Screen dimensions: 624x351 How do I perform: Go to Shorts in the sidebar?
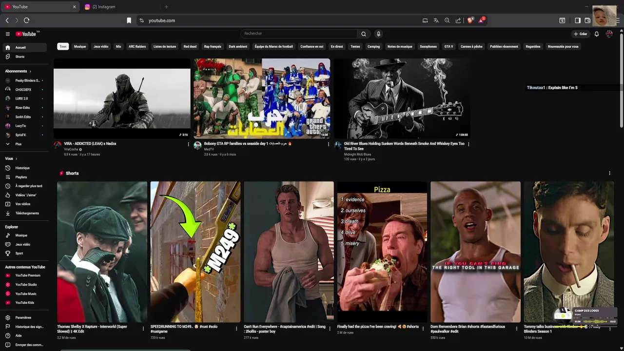(x=26, y=57)
